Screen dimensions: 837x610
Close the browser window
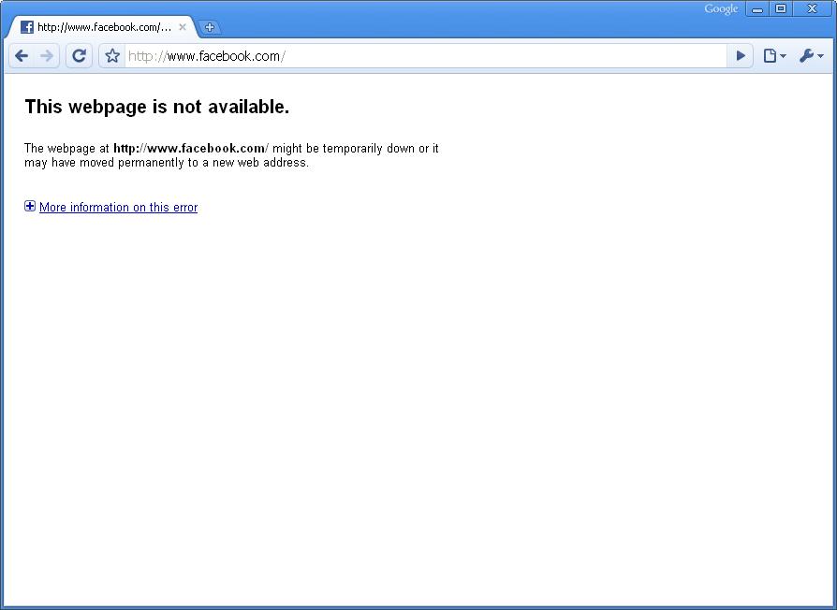point(812,8)
